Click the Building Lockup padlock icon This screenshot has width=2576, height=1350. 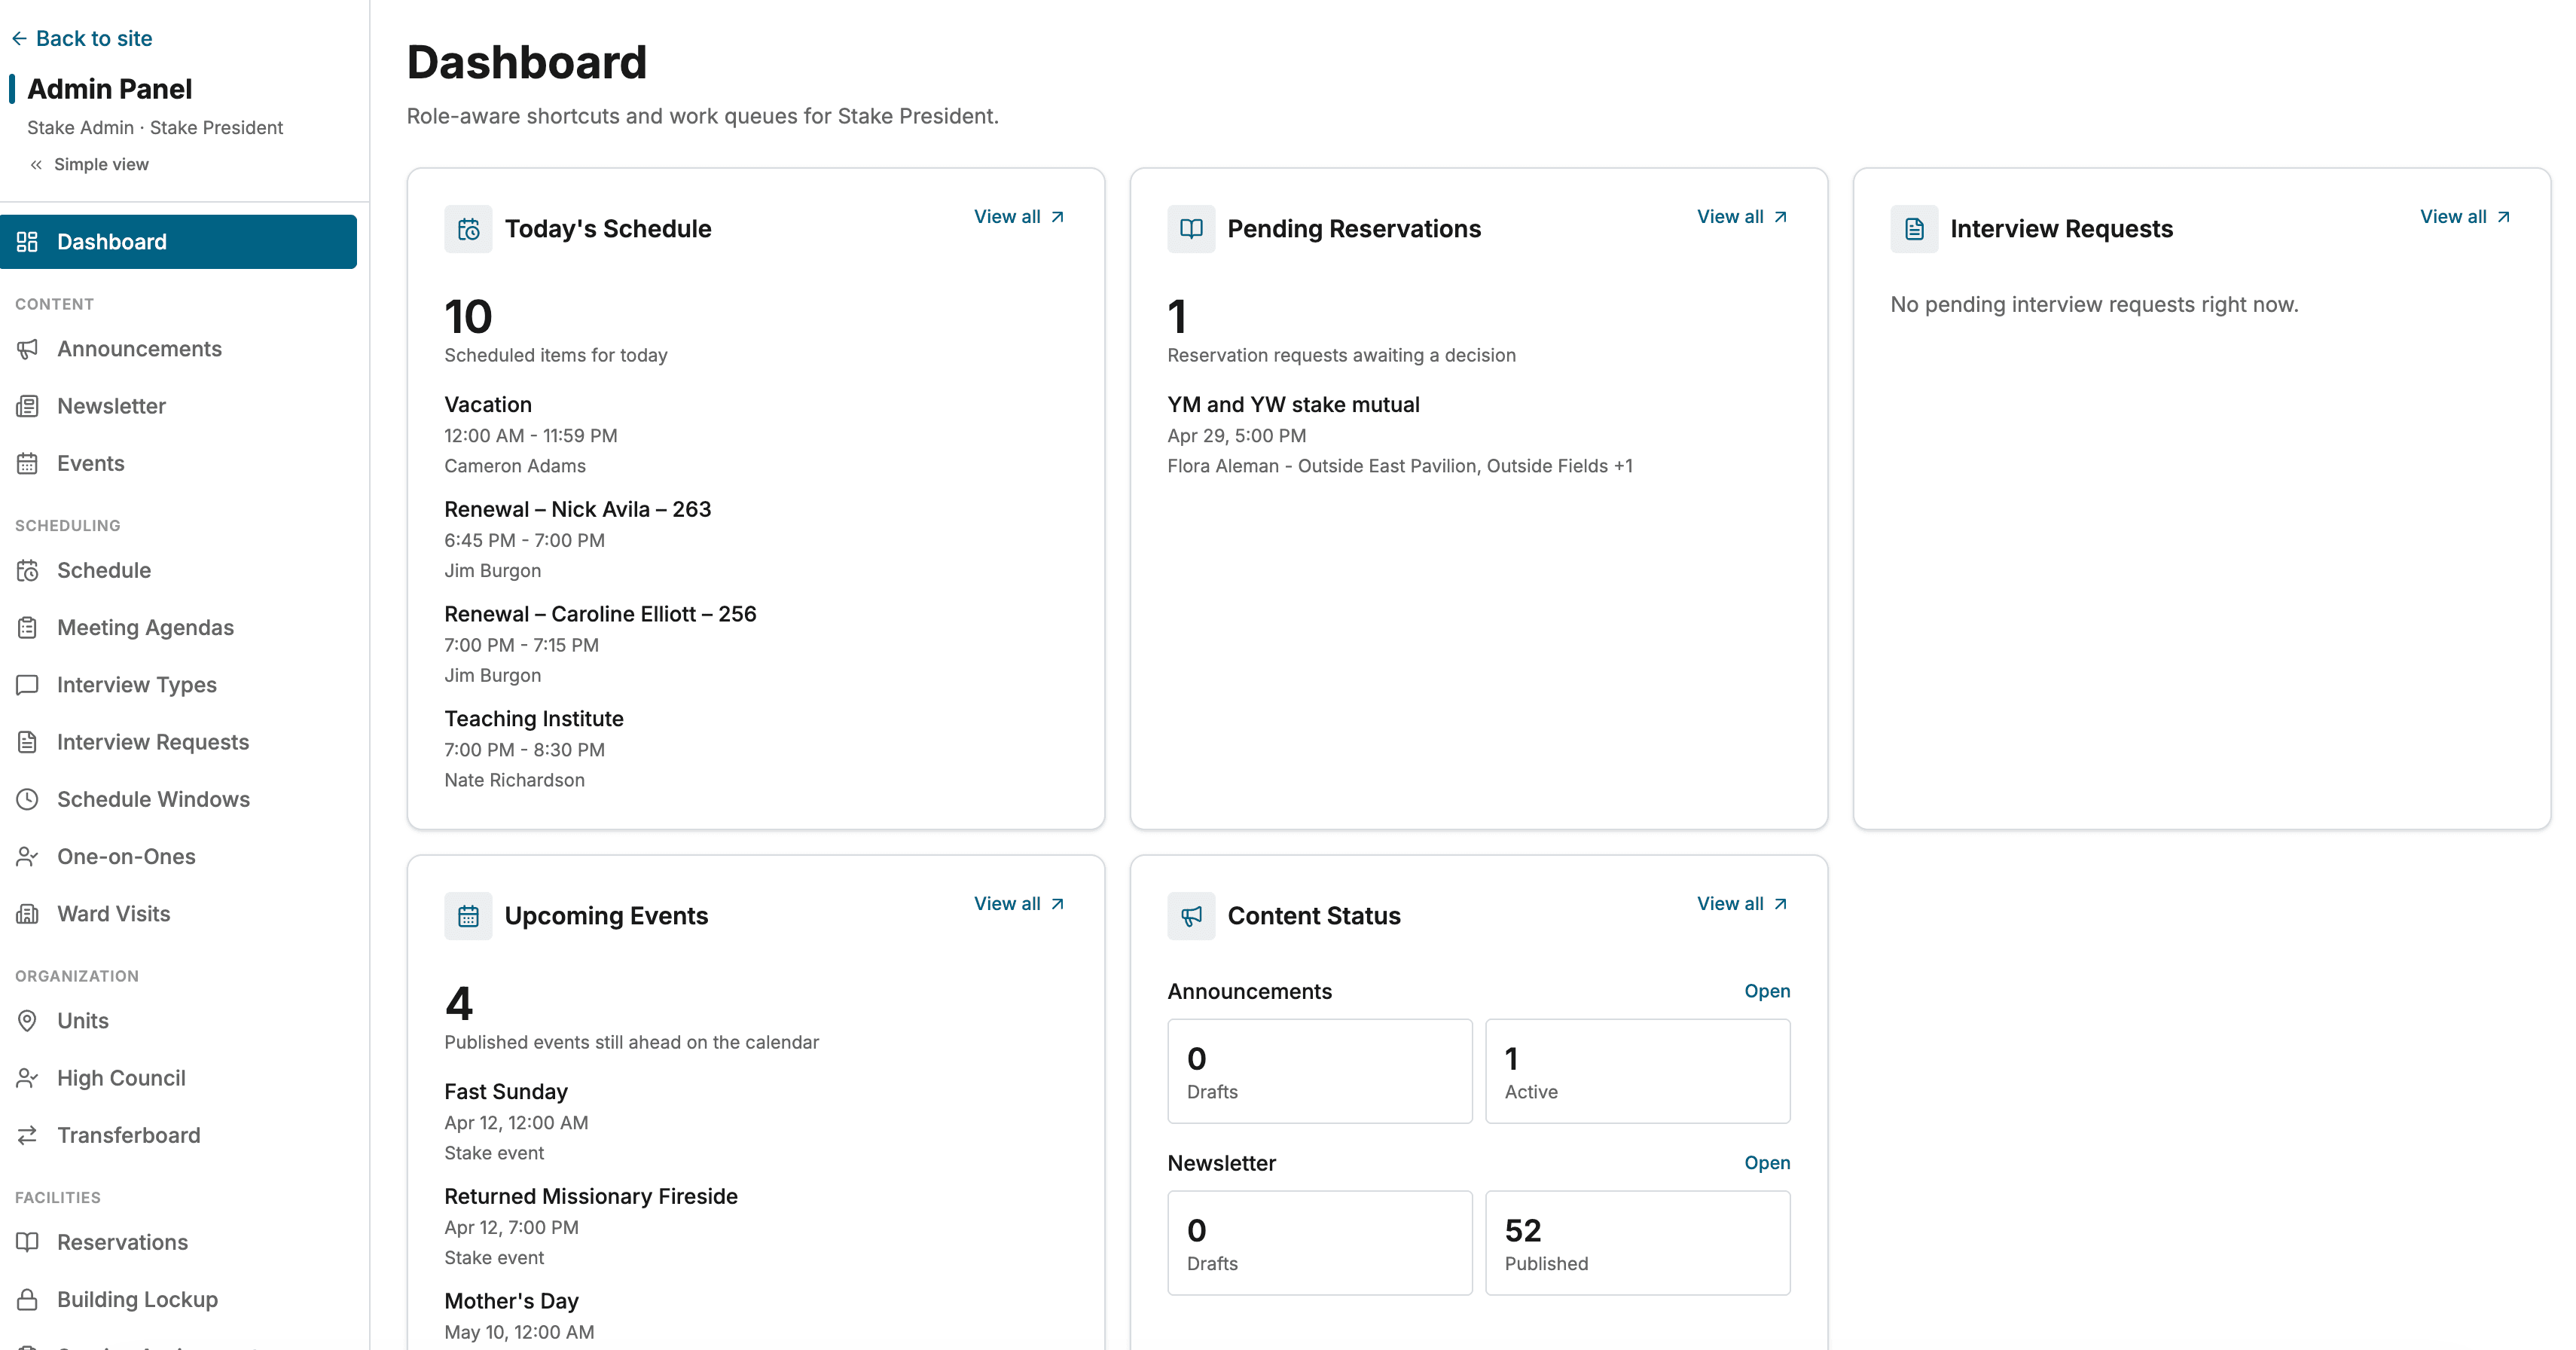(x=27, y=1299)
